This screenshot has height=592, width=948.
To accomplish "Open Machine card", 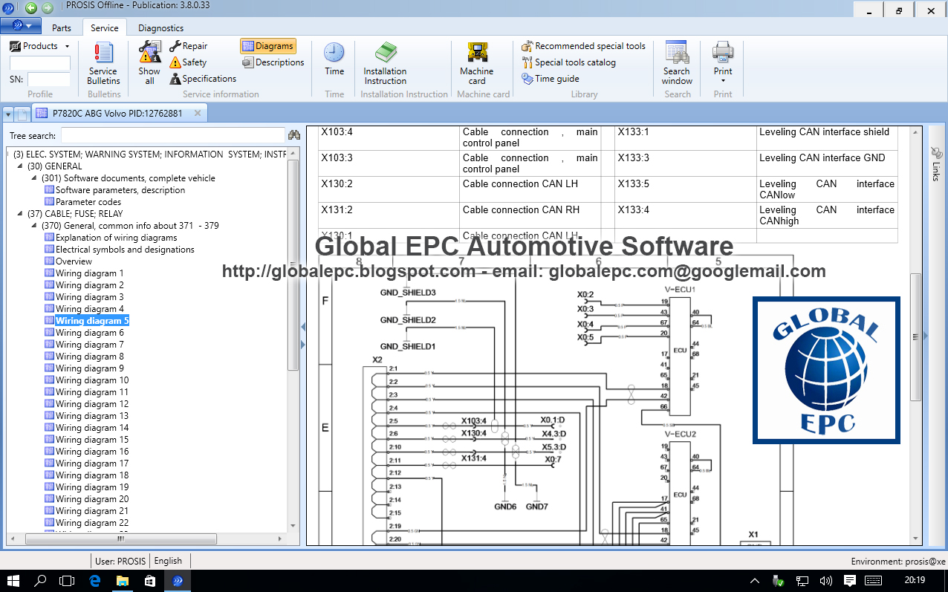I will [x=477, y=63].
